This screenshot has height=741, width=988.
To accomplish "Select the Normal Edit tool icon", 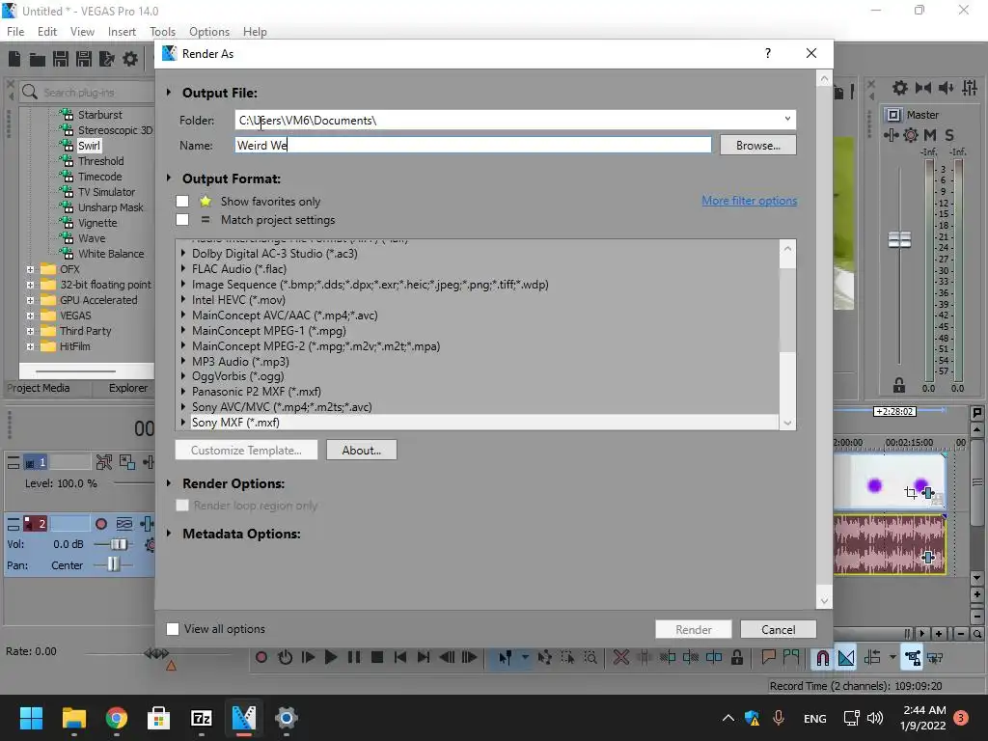I will tap(506, 658).
